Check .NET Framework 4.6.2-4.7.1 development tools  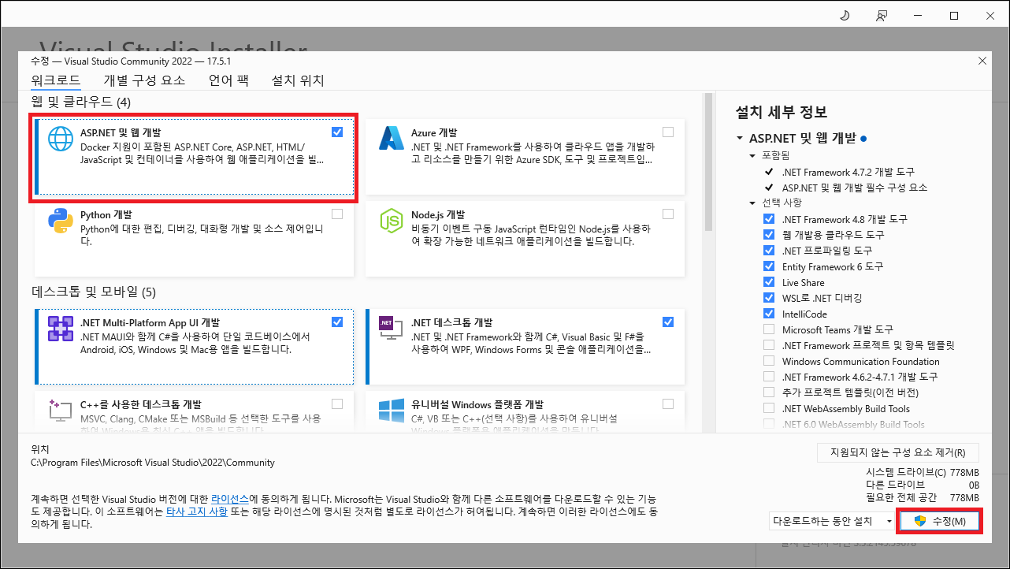coord(769,377)
